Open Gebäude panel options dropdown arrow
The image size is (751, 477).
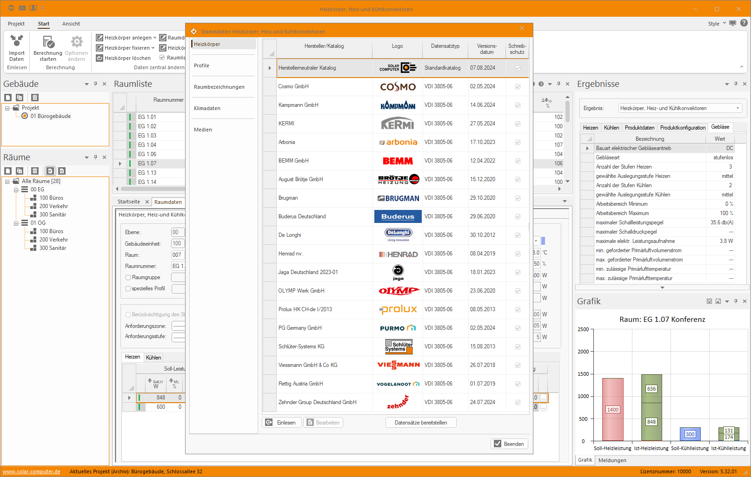(x=86, y=85)
